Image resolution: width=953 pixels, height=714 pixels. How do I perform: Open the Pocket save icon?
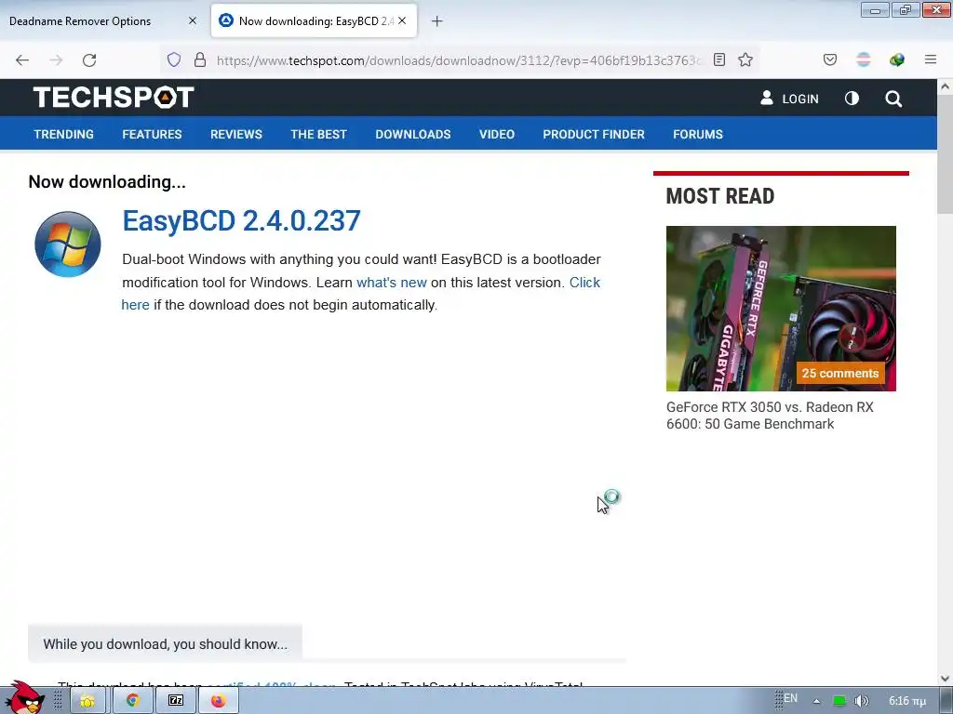830,59
